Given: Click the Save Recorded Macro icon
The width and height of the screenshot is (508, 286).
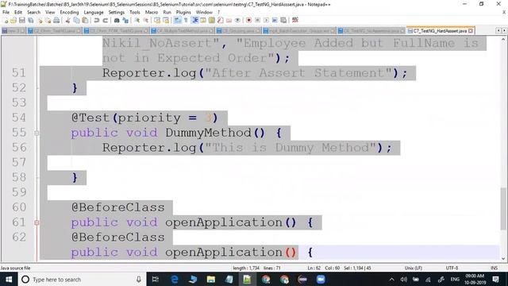Looking at the screenshot, I should (283, 20).
